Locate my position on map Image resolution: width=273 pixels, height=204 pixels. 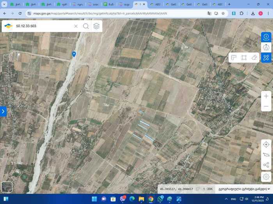click(266, 145)
